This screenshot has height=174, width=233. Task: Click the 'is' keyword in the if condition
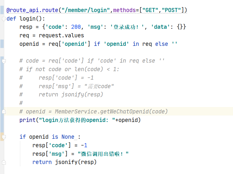click(55, 137)
